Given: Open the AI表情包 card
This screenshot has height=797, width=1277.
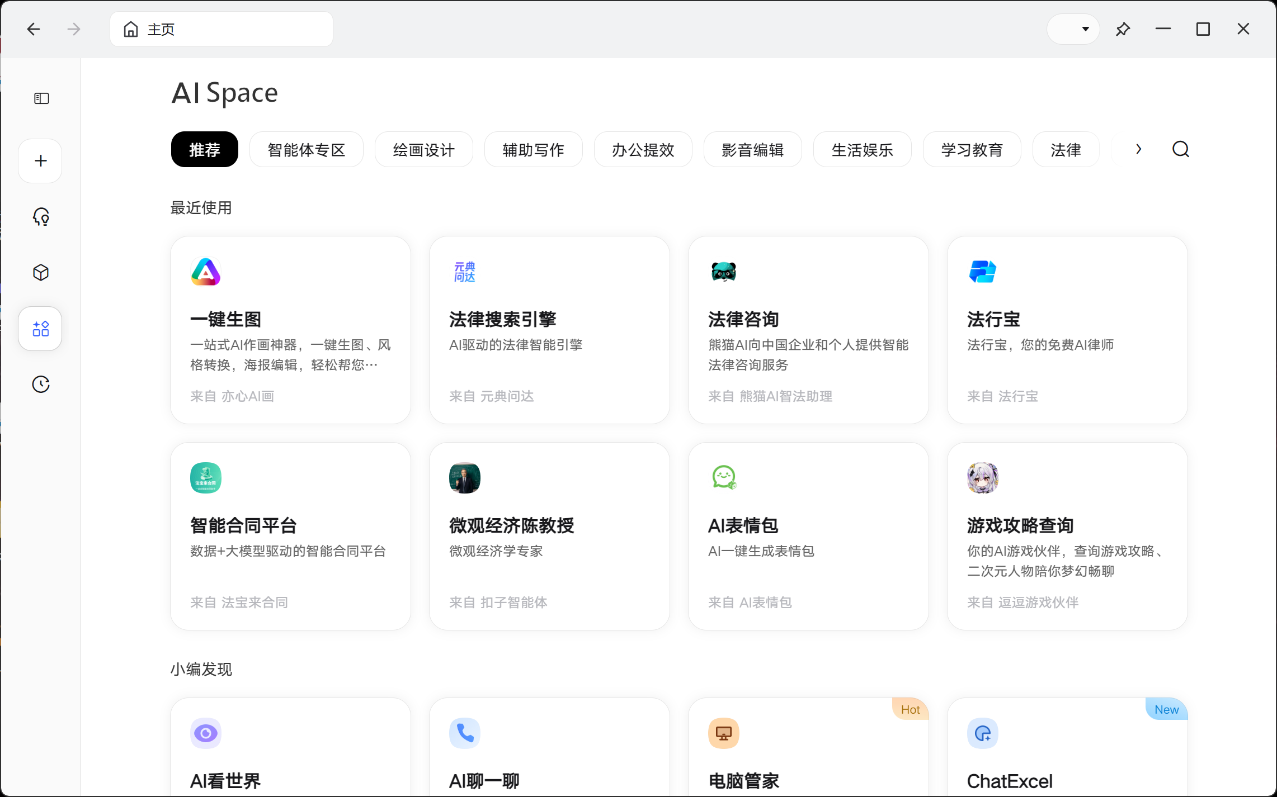Looking at the screenshot, I should coord(808,536).
